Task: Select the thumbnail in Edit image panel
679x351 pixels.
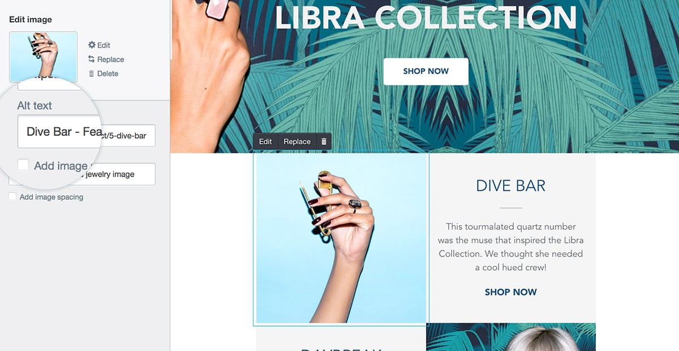Action: (x=44, y=56)
